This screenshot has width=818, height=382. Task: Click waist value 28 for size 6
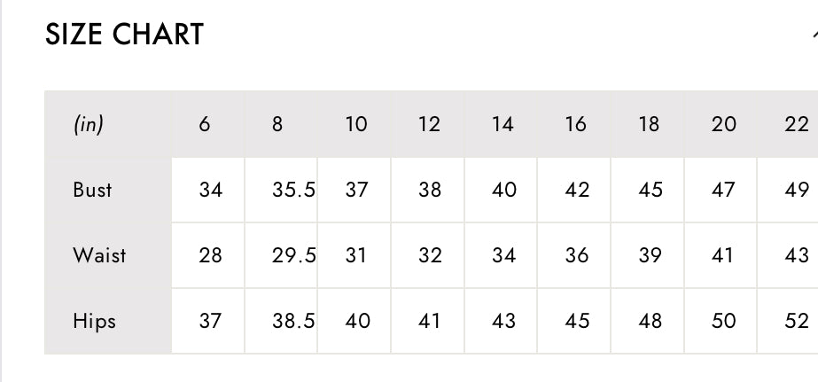point(210,255)
